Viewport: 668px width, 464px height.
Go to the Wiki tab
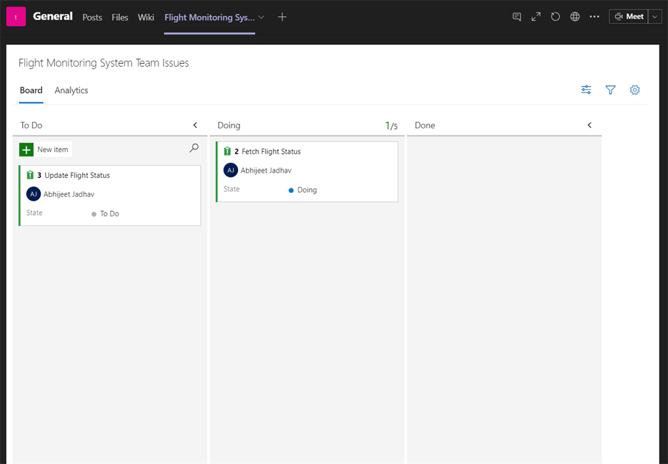(x=146, y=18)
